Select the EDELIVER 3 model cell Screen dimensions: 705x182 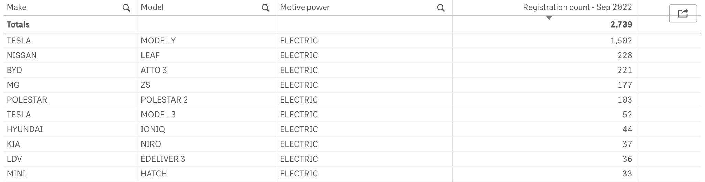[163, 159]
